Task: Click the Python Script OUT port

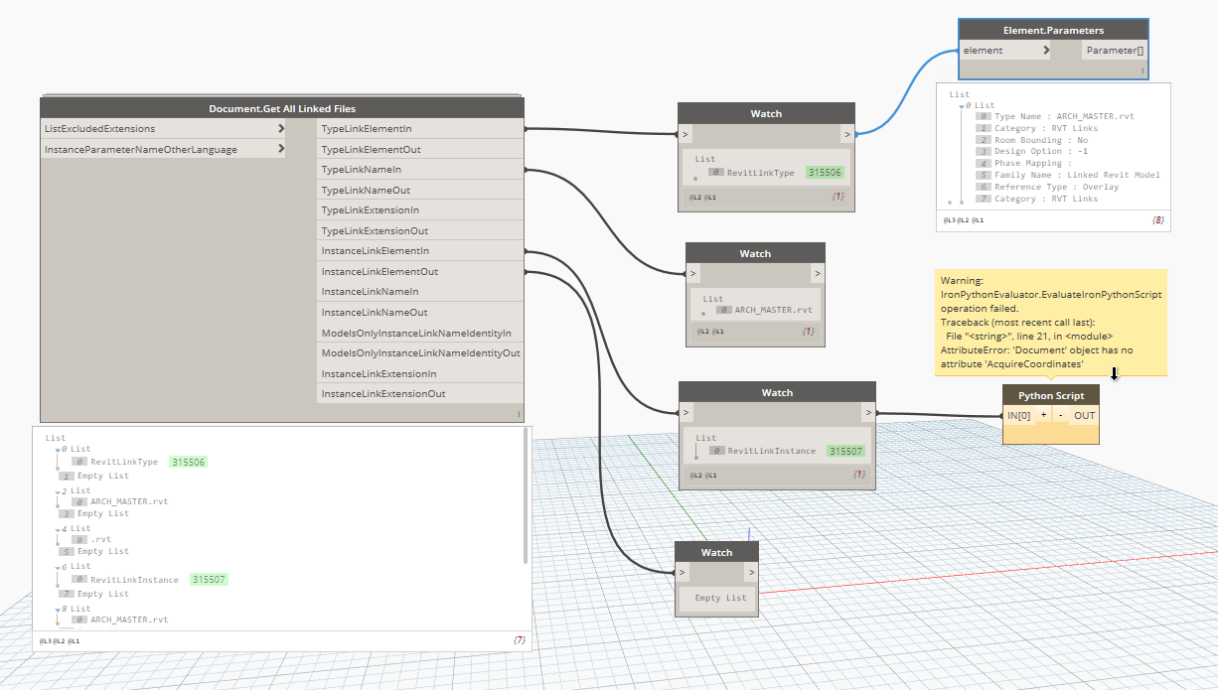Action: click(x=1084, y=415)
